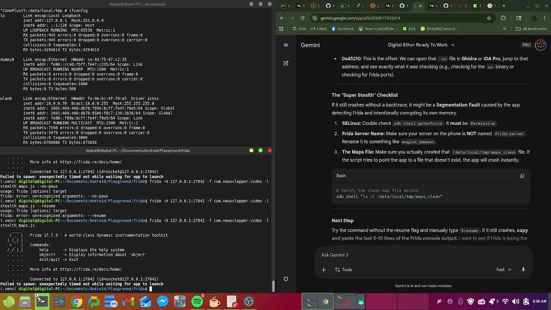Open the battery indicator in the system tray

point(526,301)
